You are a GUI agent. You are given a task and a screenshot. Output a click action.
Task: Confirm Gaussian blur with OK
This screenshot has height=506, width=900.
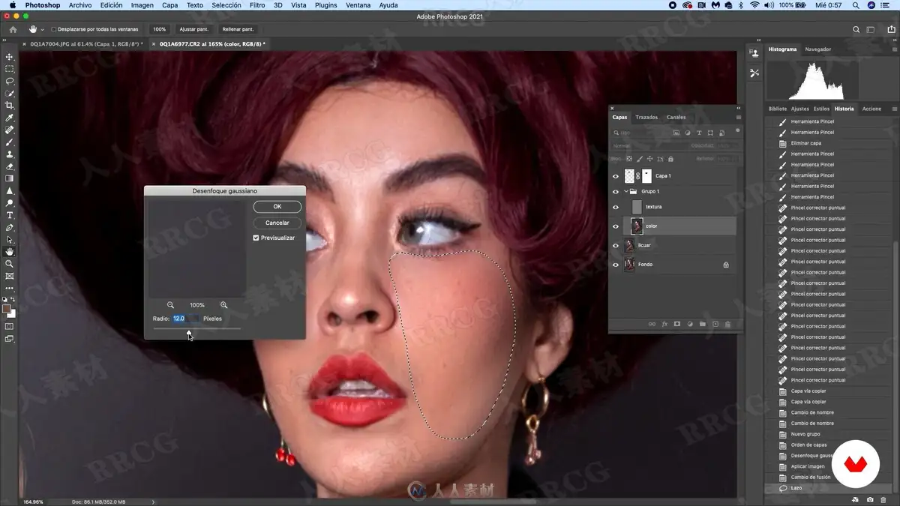(277, 207)
